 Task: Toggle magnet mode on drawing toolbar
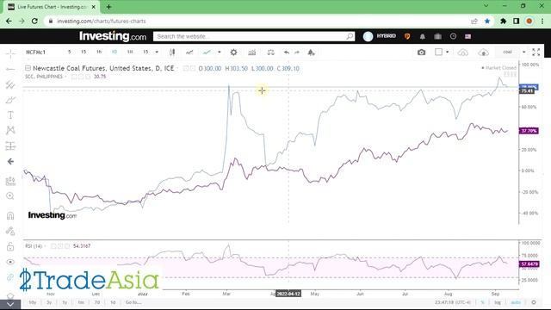(10, 215)
